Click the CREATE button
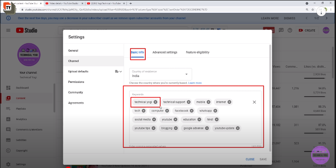The width and height of the screenshot is (336, 168). pos(307,30)
